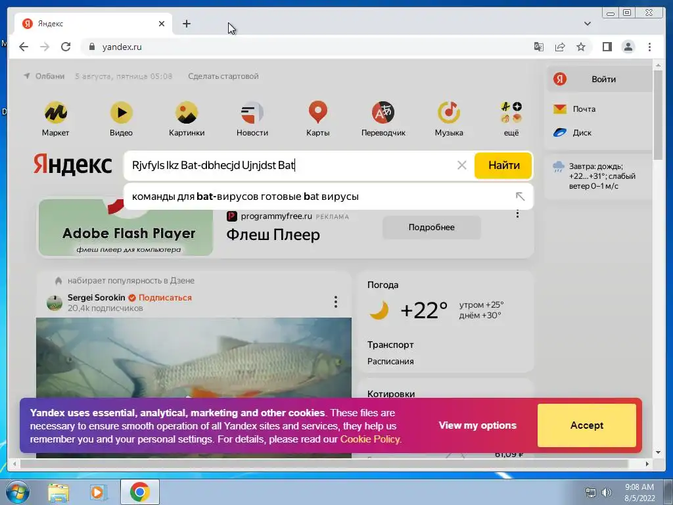Image resolution: width=673 pixels, height=505 pixels.
Task: Open Яндекс logo homepage link
Action: (73, 164)
